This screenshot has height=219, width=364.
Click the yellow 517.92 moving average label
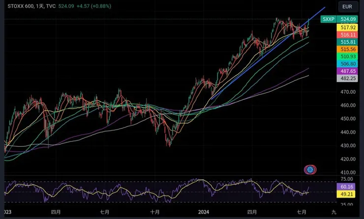(x=347, y=27)
